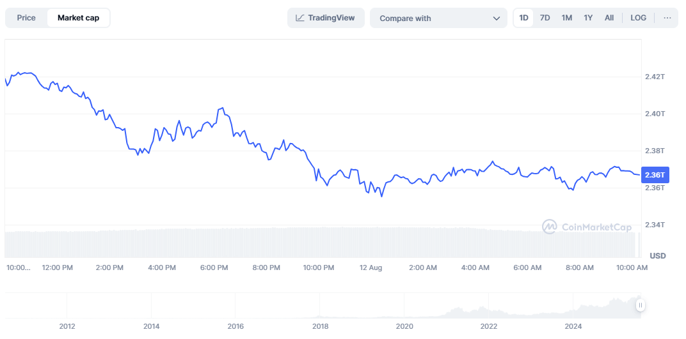Click the 2018 marker on overview timeline
Image resolution: width=686 pixels, height=339 pixels.
[320, 326]
